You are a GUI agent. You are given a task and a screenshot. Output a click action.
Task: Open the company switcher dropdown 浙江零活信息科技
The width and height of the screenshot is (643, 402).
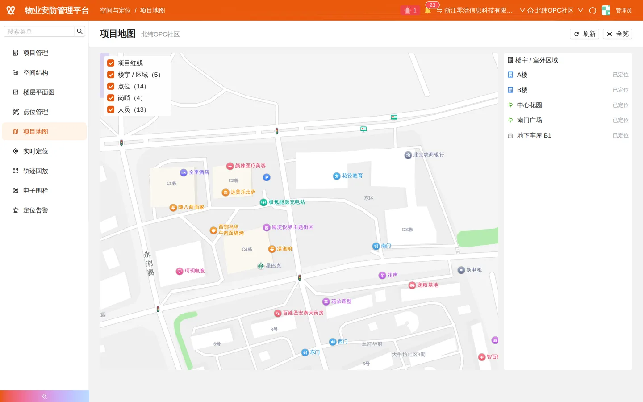coord(480,10)
